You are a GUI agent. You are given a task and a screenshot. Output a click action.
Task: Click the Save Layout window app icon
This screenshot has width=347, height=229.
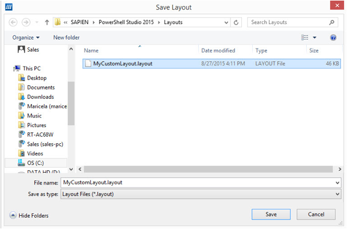(x=8, y=7)
